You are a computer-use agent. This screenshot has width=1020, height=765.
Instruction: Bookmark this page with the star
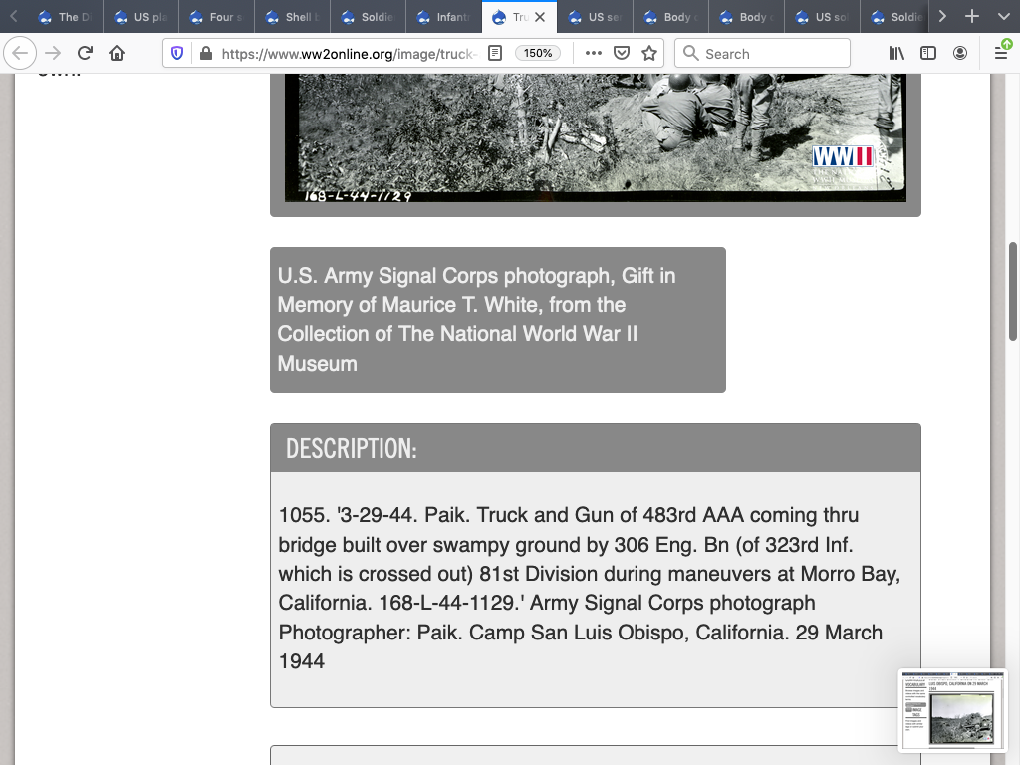tap(649, 54)
